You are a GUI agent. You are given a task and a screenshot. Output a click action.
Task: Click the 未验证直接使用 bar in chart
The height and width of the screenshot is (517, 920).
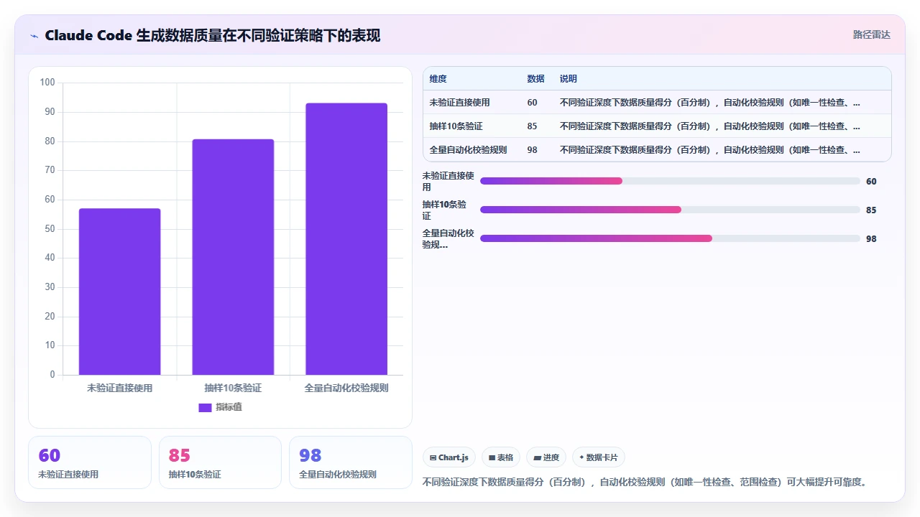pos(119,292)
